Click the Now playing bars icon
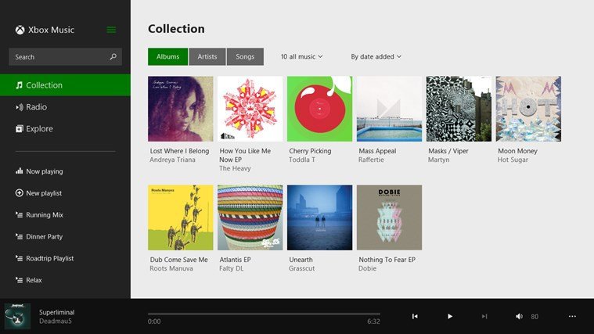The width and height of the screenshot is (594, 334). pyautogui.click(x=20, y=171)
